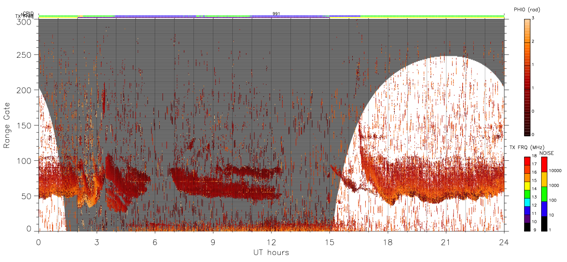567x262 pixels.
Task: Click the orange 15-16 MHz frequency swatch
Action: (x=527, y=177)
